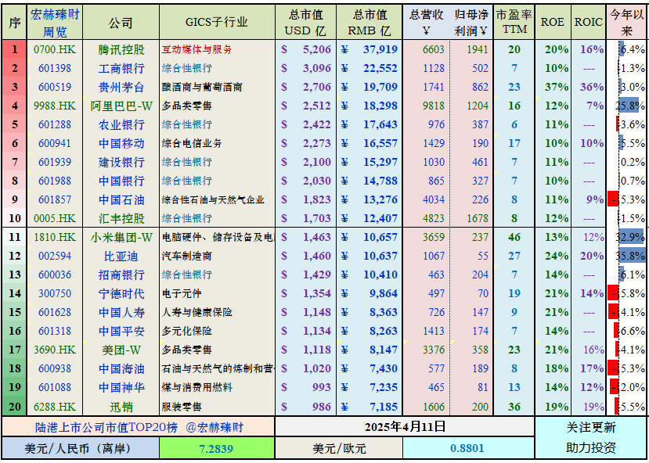649x463 pixels.
Task: Click the date cell 2025年4月11日
Action: (x=405, y=426)
